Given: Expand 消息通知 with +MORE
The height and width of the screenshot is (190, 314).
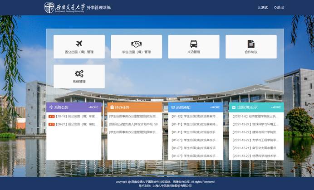Looking at the screenshot, I should point(215,107).
